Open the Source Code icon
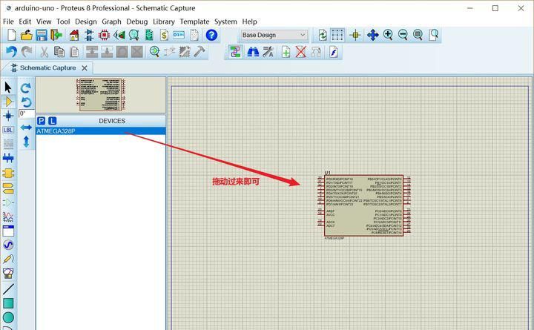Screen dimensions: 534x330 click(x=179, y=35)
